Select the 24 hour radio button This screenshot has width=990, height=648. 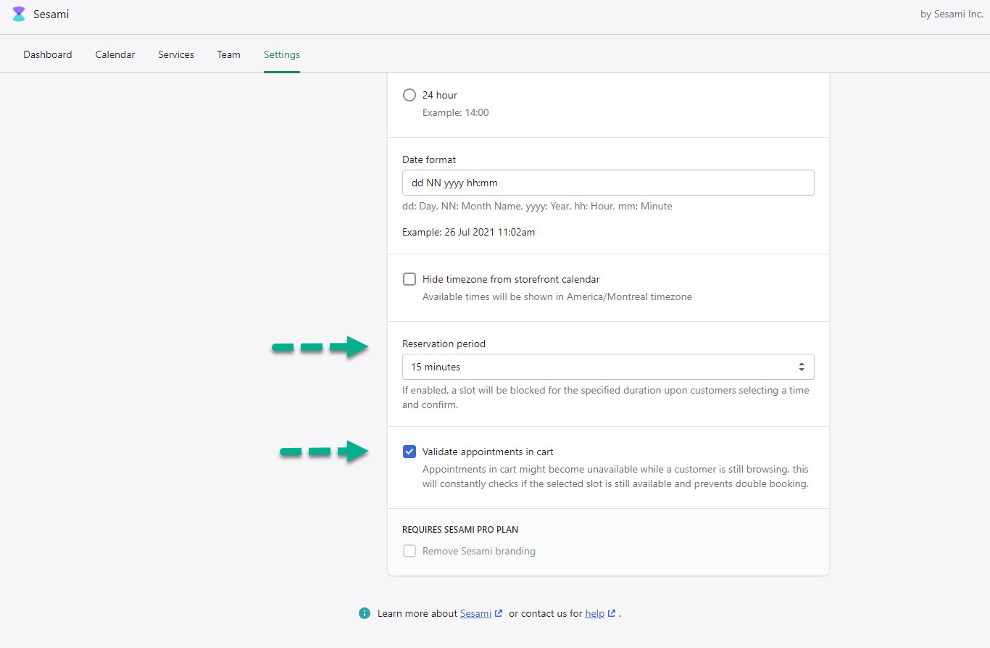(x=409, y=95)
